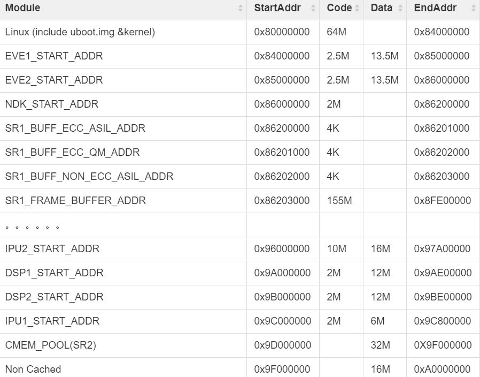Click IPU2_START_ADDR end address 0x97A00000

point(442,249)
